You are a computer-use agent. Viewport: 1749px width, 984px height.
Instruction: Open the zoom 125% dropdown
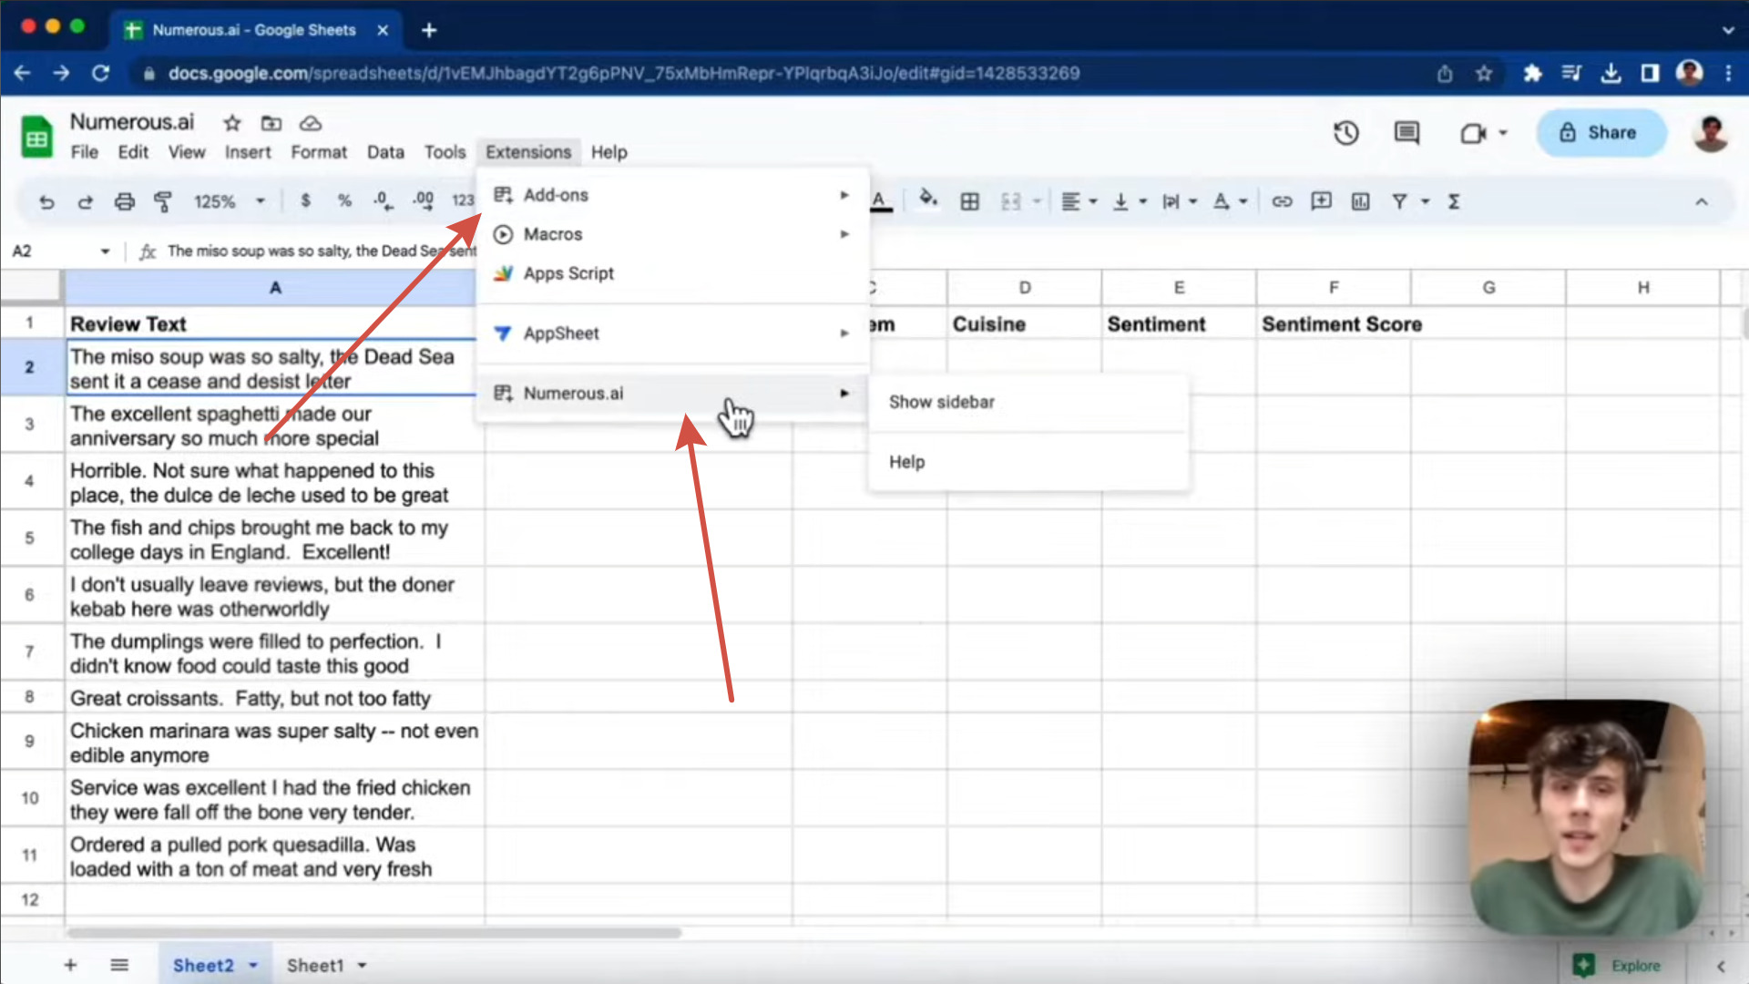pyautogui.click(x=229, y=201)
